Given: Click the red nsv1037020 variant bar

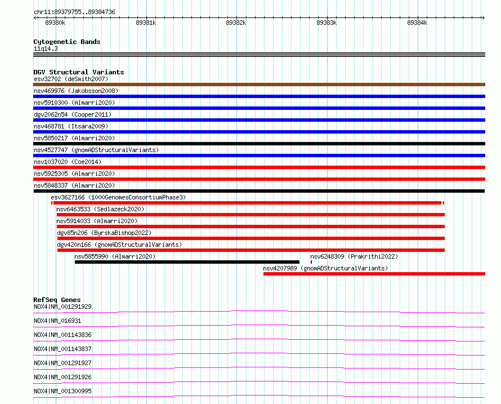Looking at the screenshot, I should coord(259,167).
